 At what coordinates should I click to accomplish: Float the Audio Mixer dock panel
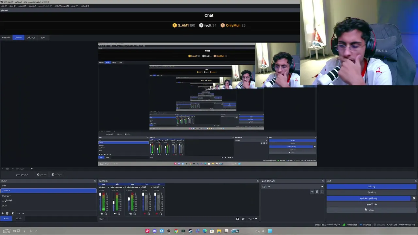point(257,181)
